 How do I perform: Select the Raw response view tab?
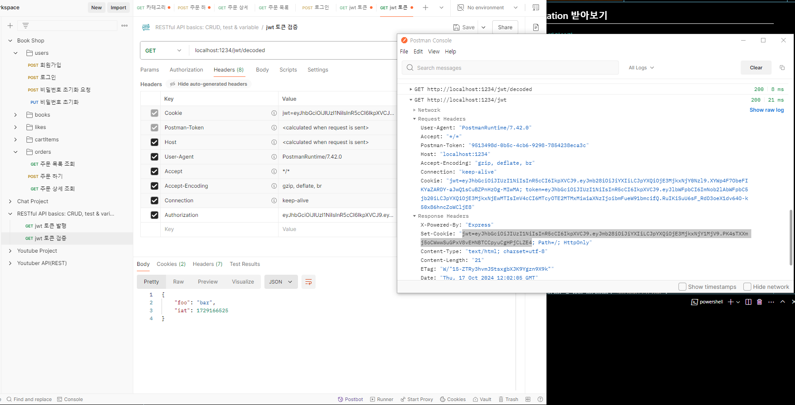click(x=178, y=282)
